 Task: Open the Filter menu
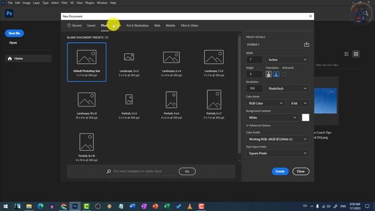point(64,3)
